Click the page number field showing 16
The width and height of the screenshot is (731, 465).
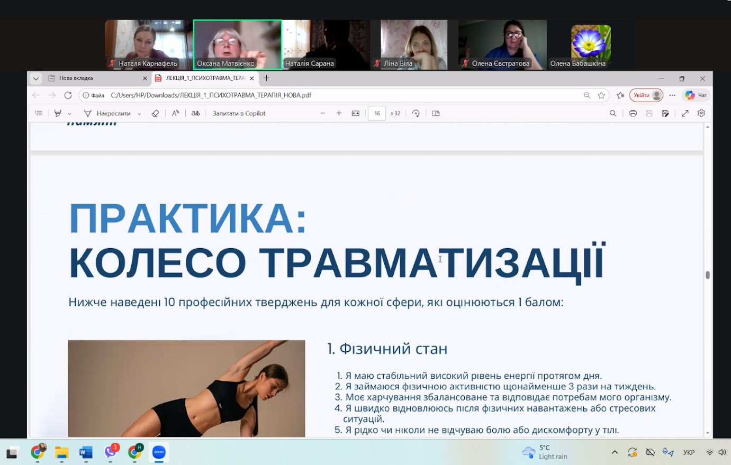click(377, 113)
